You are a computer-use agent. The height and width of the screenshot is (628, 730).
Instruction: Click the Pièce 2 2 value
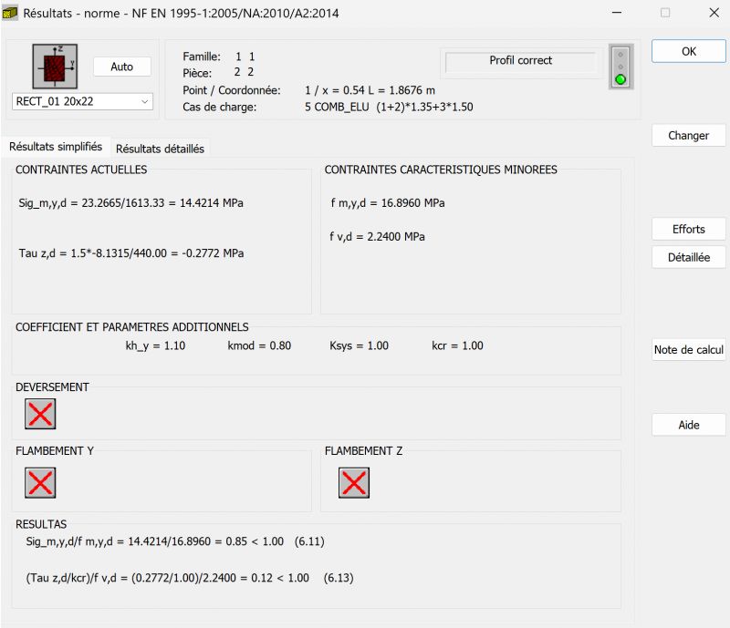(x=244, y=72)
